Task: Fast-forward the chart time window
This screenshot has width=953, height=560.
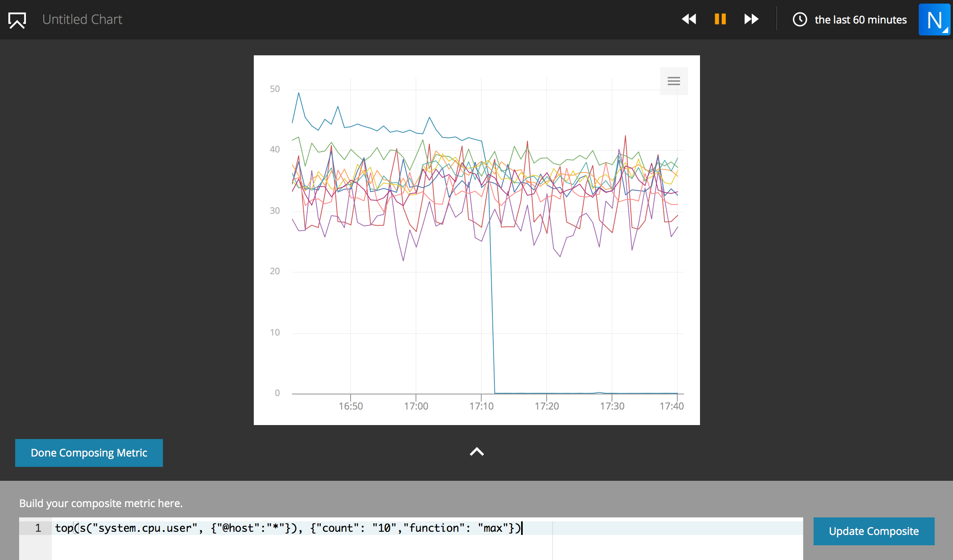Action: click(x=751, y=19)
